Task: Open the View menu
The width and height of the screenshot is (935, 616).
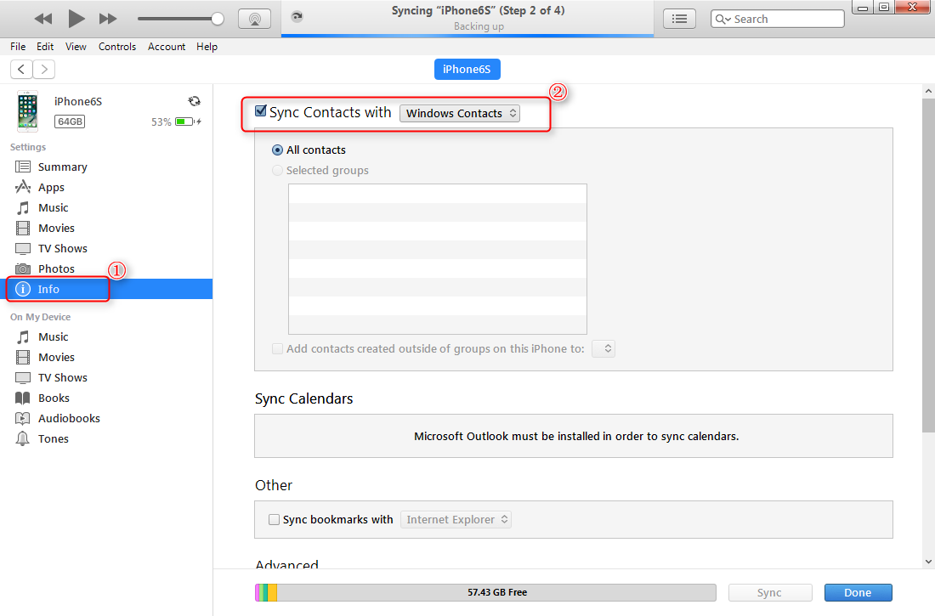Action: pyautogui.click(x=76, y=47)
